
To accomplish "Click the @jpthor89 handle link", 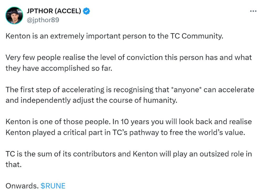I will (x=44, y=19).
